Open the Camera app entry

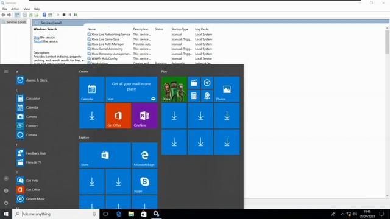27,117
